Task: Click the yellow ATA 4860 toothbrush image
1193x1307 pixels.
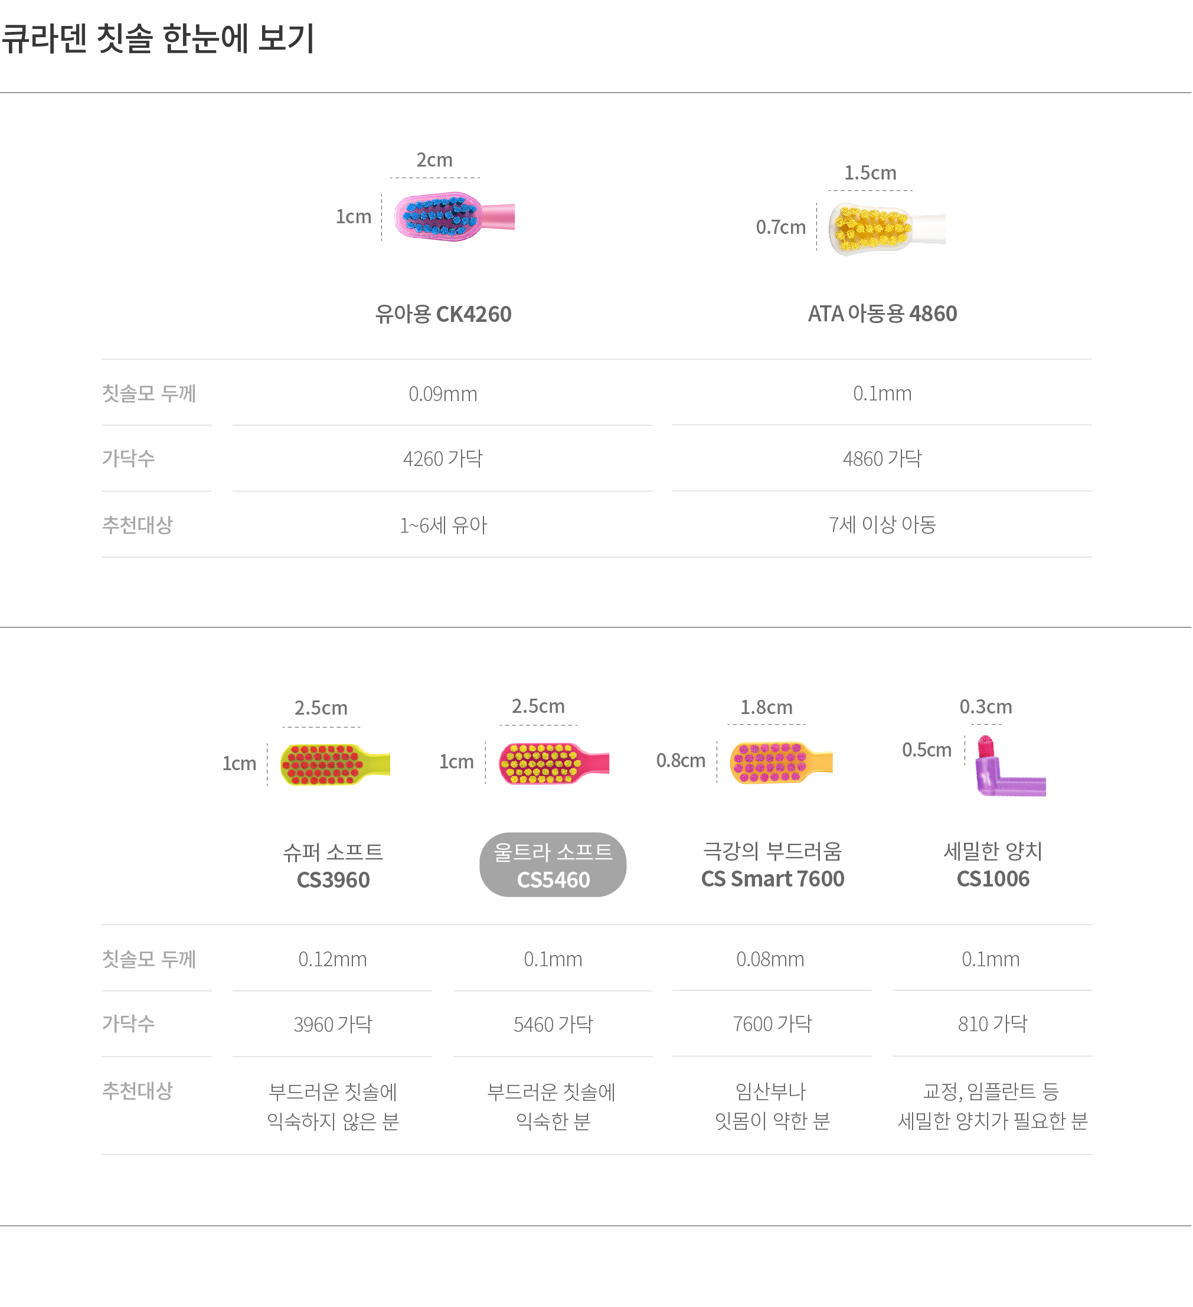Action: 887,229
